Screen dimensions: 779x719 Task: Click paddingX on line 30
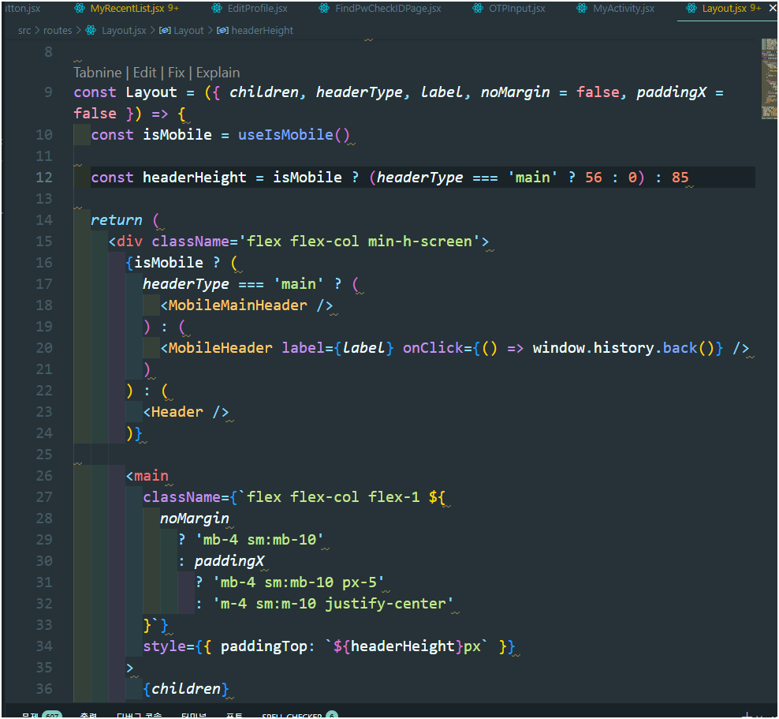pos(229,561)
